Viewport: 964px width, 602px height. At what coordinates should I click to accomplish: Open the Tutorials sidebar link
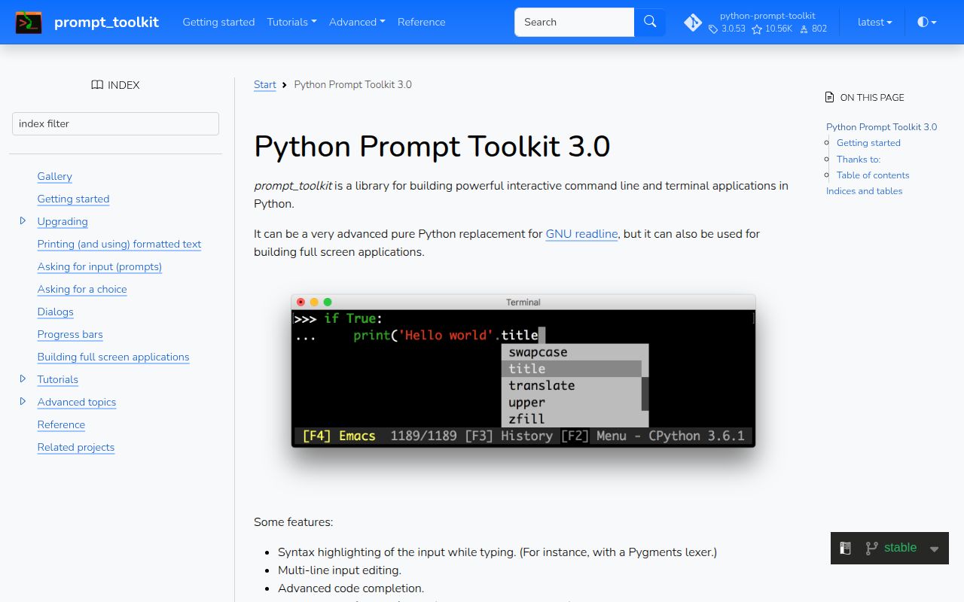58,379
